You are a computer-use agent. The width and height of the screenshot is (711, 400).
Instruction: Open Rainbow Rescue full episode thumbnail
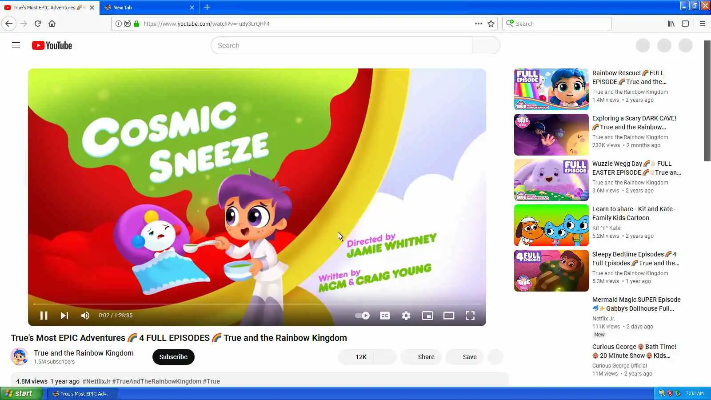tap(551, 89)
